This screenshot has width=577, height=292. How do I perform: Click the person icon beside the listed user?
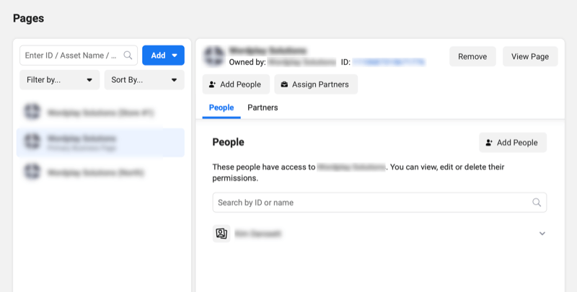point(221,234)
